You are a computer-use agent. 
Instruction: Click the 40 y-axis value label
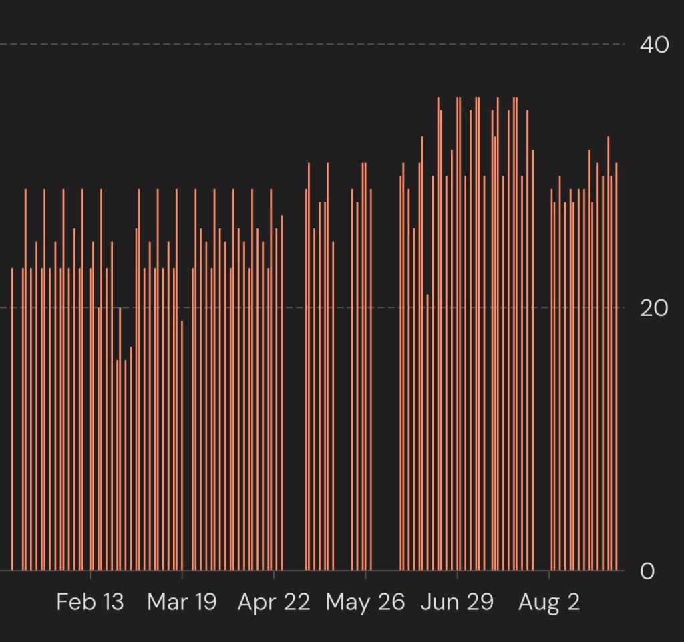click(655, 45)
